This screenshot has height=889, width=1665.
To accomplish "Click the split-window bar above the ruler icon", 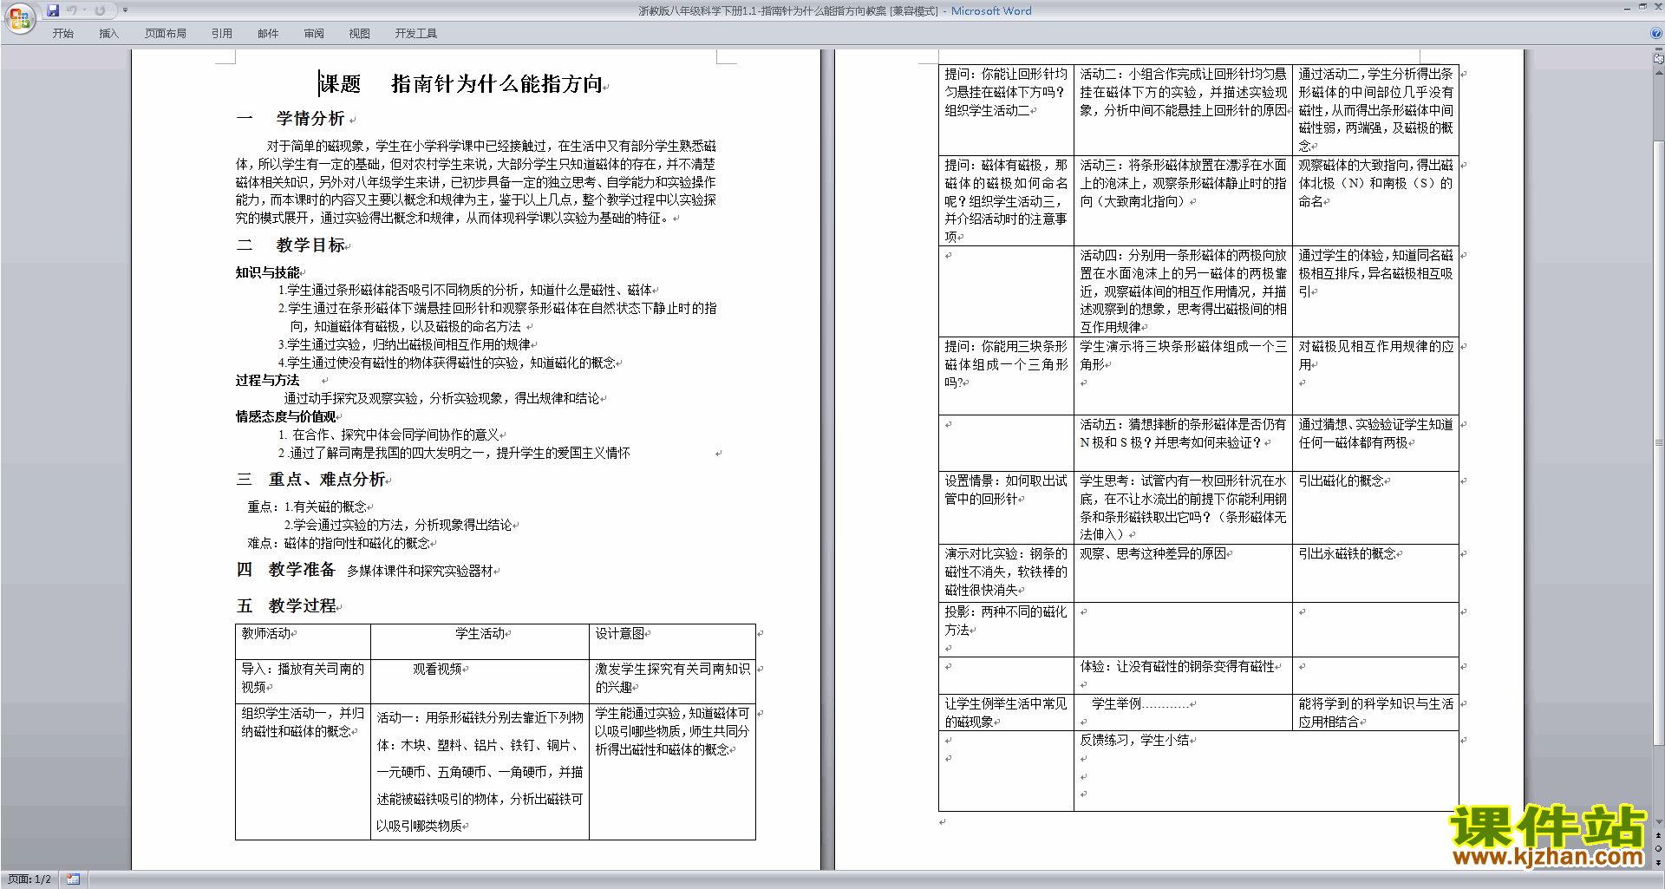I will pos(1658,50).
